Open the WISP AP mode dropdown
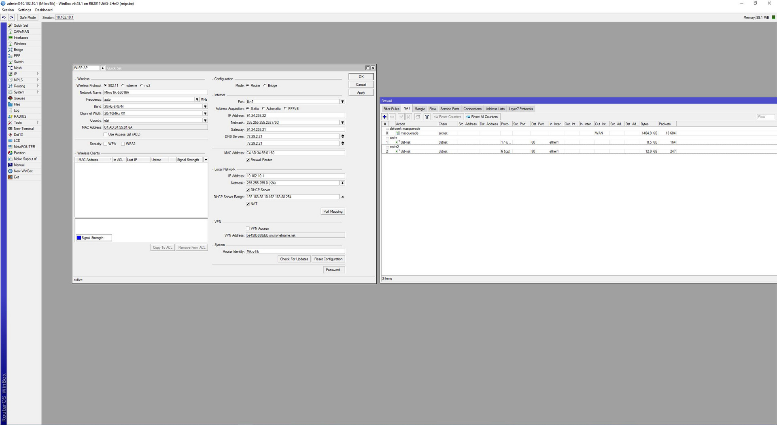This screenshot has height=425, width=777. (x=103, y=68)
